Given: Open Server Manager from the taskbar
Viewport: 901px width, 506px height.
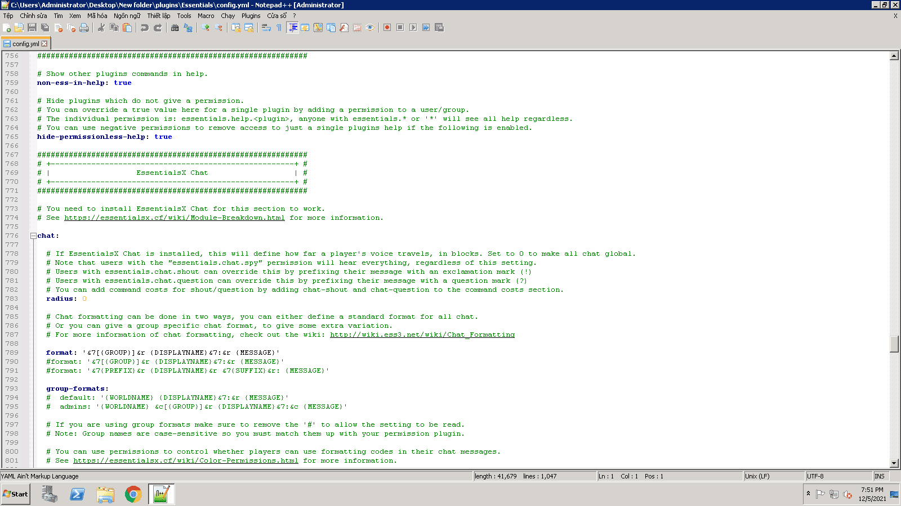Looking at the screenshot, I should pos(50,494).
